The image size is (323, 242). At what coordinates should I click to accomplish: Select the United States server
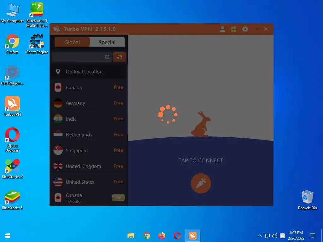(89, 182)
